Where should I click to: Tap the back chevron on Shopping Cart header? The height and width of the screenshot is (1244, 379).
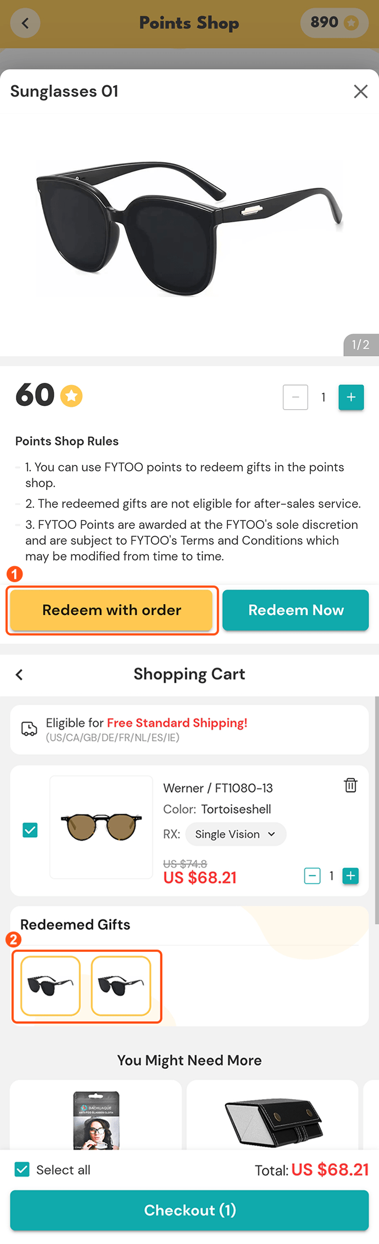(x=19, y=674)
